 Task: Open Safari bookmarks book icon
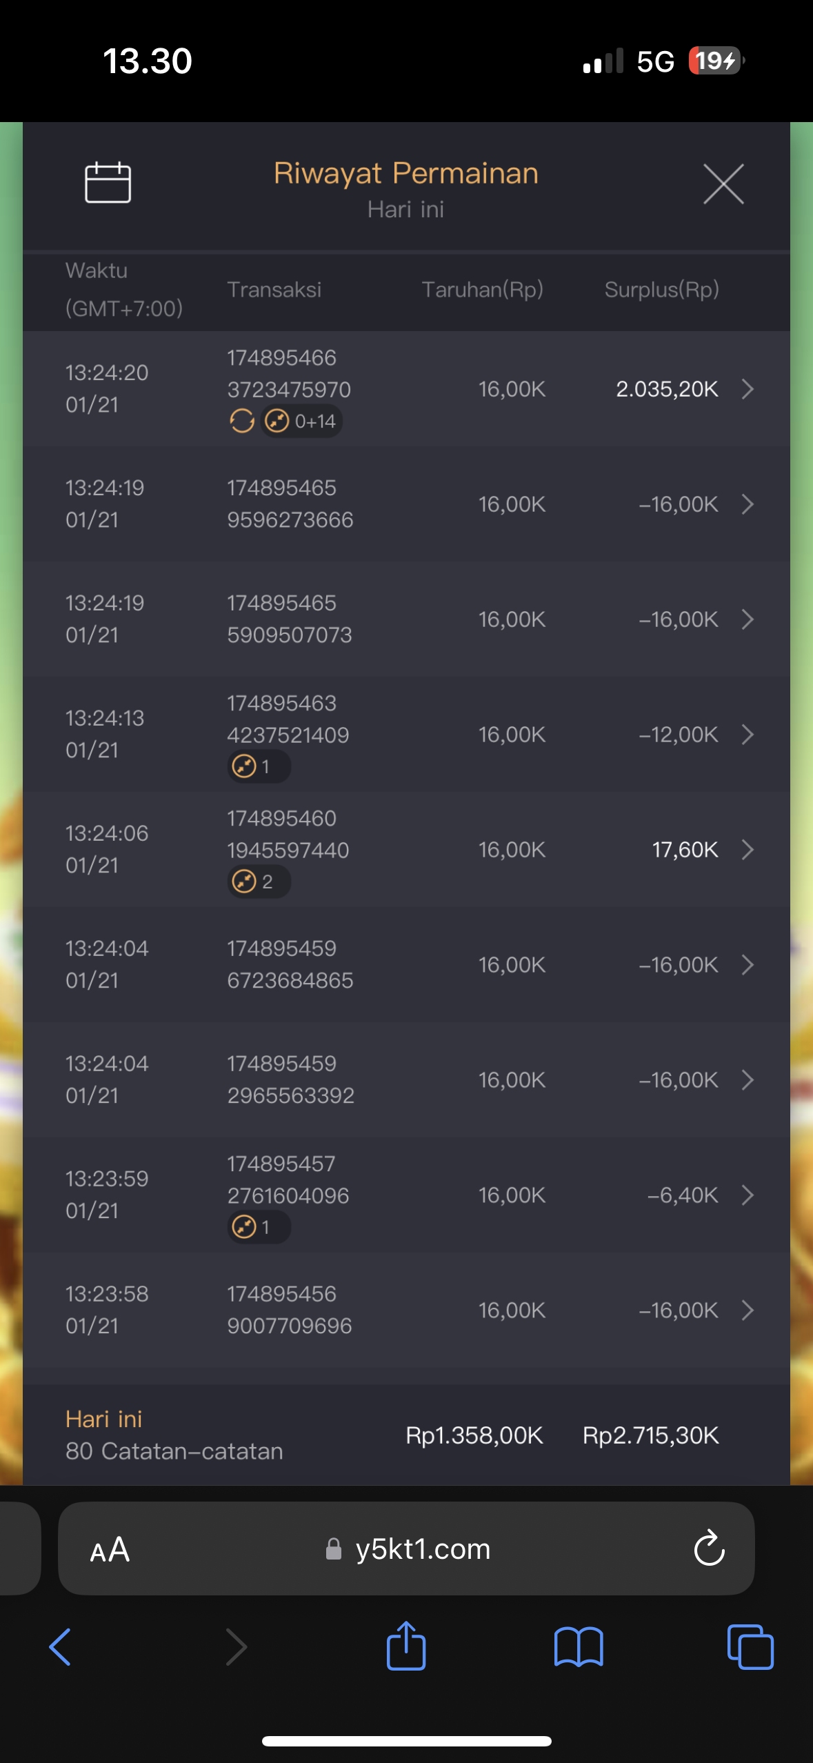(x=578, y=1646)
